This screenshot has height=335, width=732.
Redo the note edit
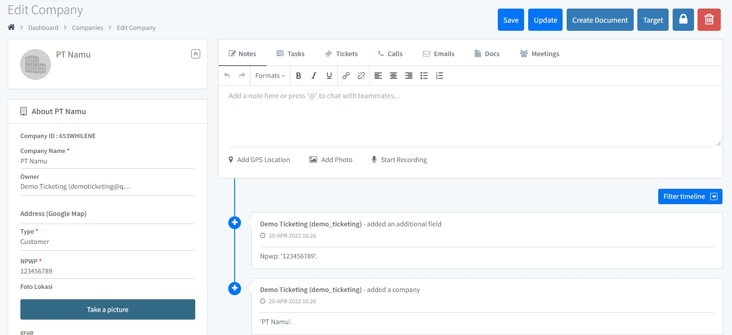[x=242, y=76]
